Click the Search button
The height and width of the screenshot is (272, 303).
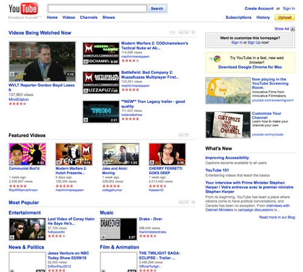click(157, 8)
